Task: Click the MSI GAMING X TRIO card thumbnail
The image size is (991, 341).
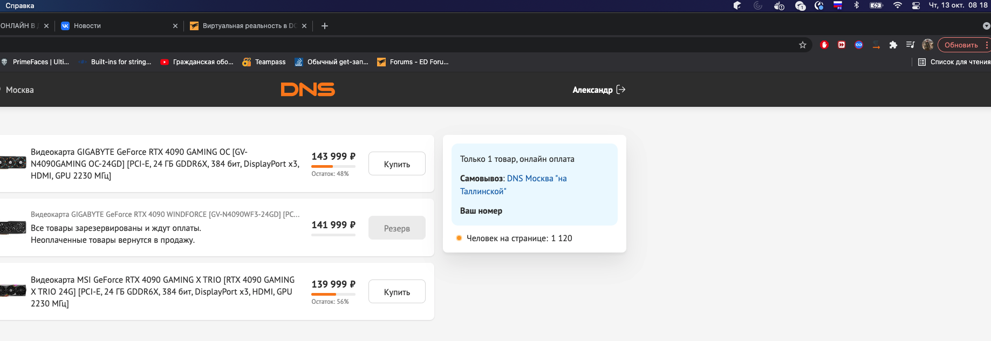Action: tap(13, 290)
